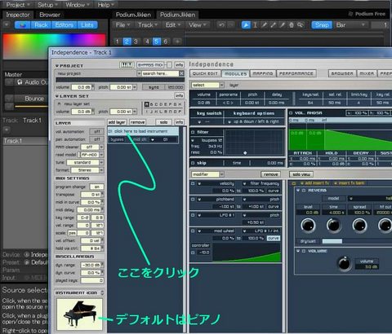Click the remove button beside add layer
Image resolution: width=392 pixels, height=334 pixels.
click(137, 122)
